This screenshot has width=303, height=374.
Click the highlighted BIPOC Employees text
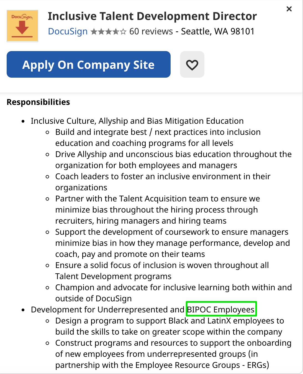[221, 309]
